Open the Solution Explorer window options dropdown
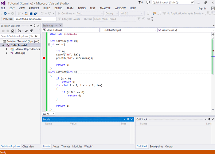Screen dimensions: 215x154 (31, 26)
